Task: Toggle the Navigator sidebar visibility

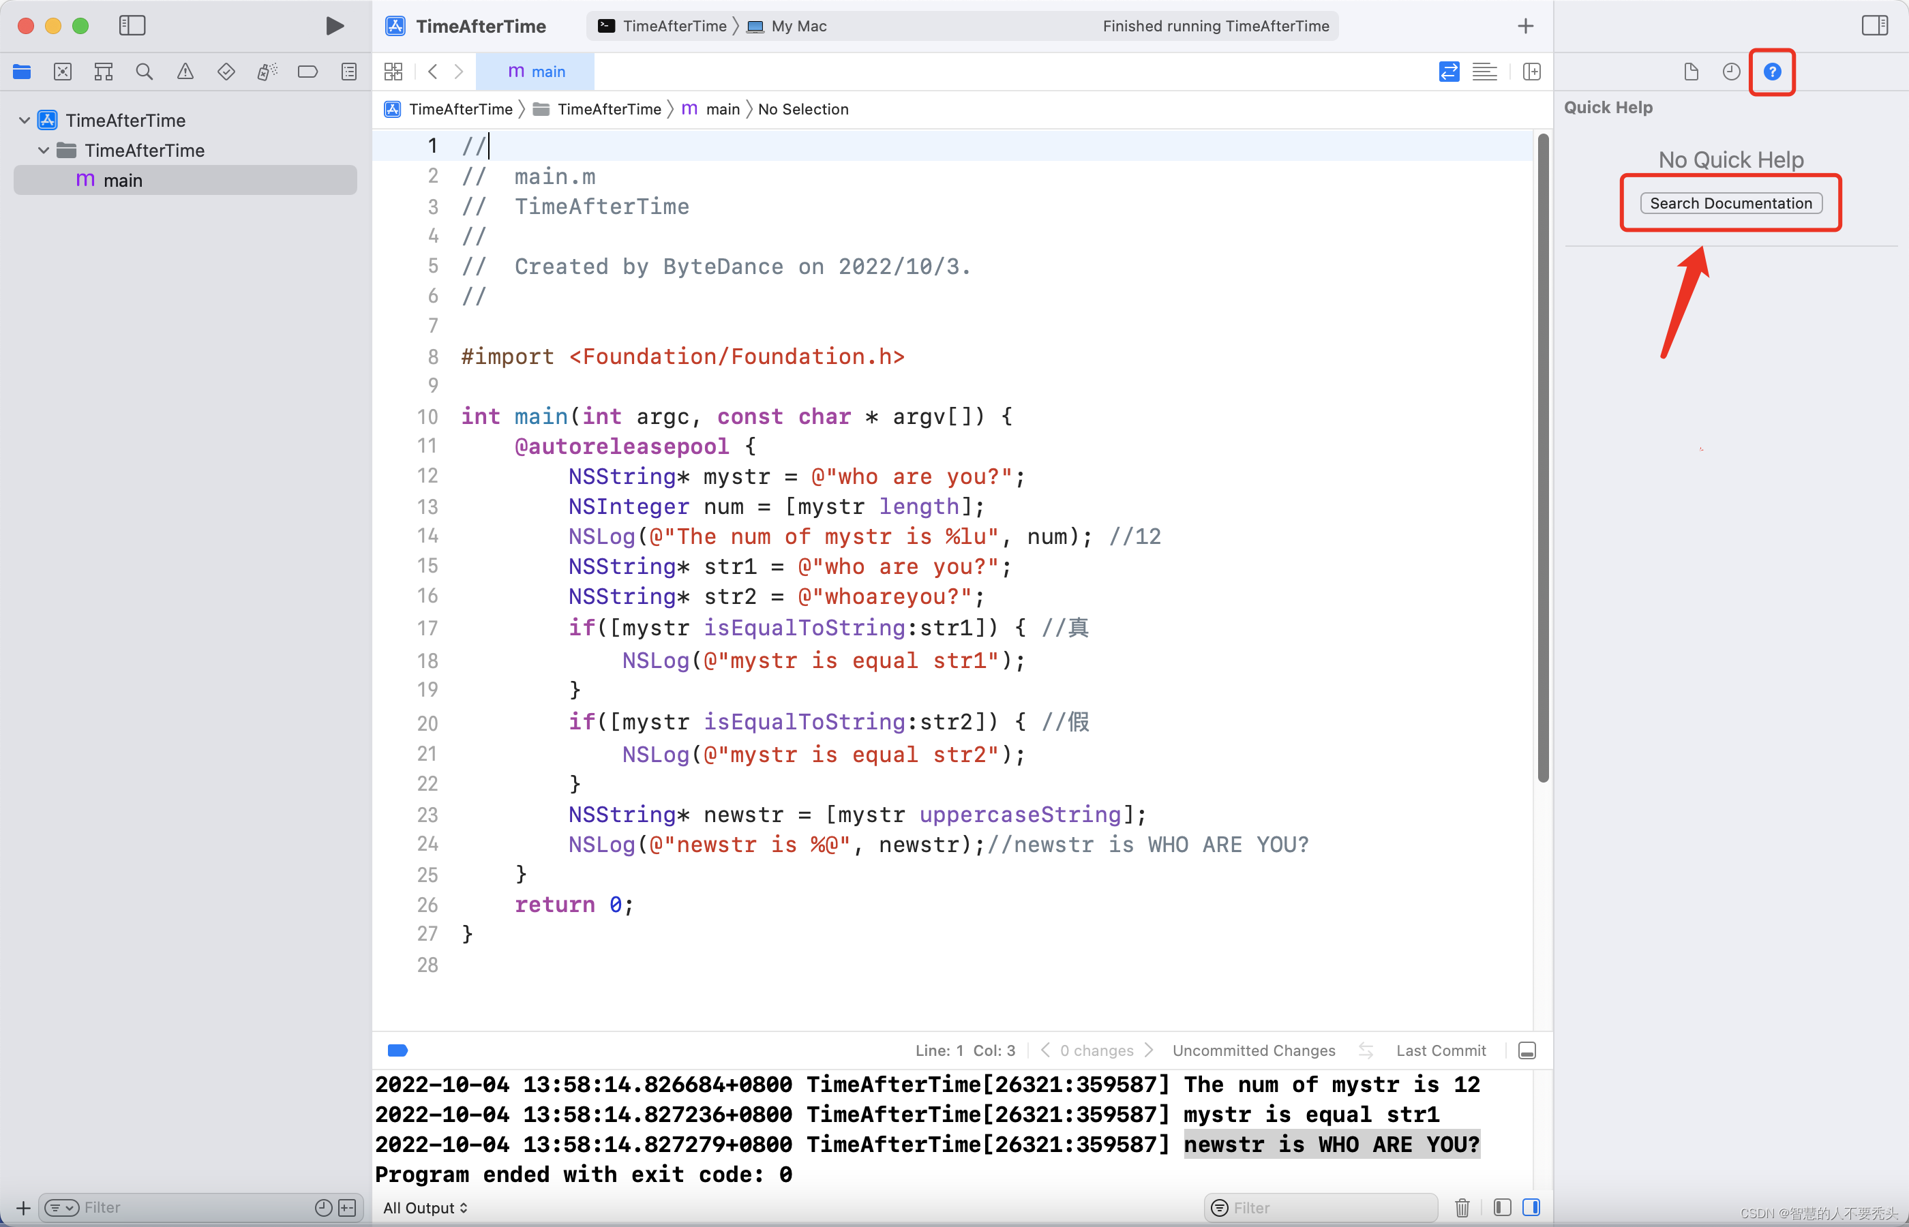Action: click(132, 25)
